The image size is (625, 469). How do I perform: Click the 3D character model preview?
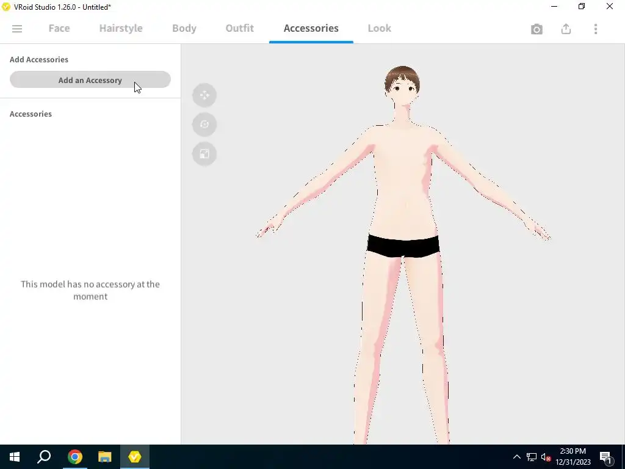(x=403, y=255)
